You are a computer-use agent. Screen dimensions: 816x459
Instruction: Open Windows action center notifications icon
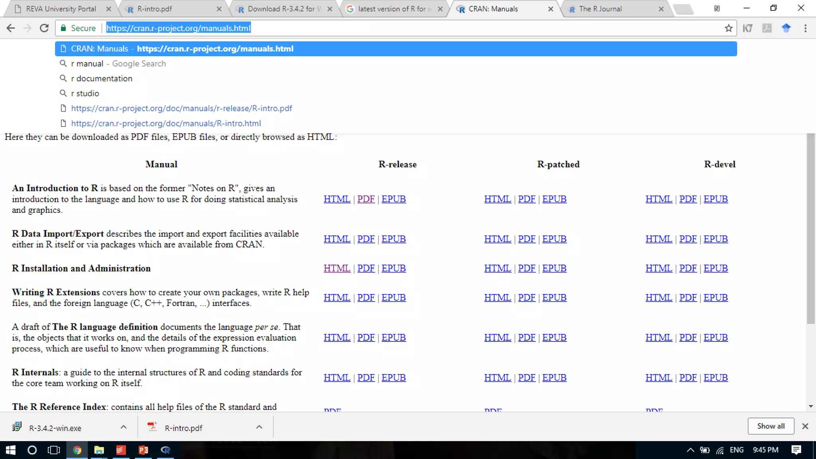coord(796,450)
